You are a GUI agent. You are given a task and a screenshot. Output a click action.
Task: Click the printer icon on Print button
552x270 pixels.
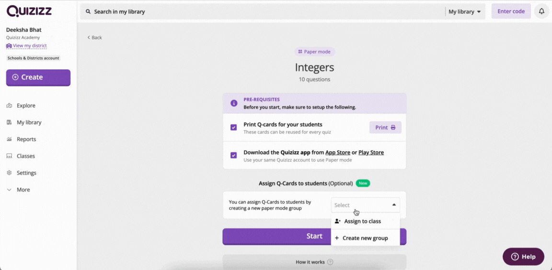point(393,128)
